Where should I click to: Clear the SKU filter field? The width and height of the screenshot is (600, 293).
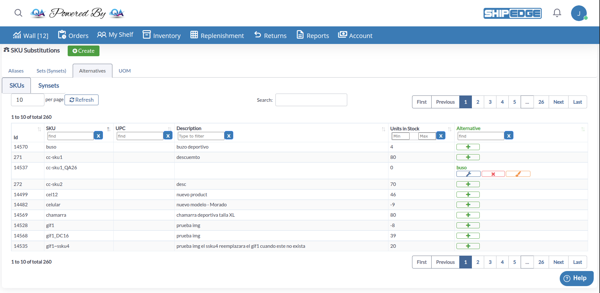point(99,136)
